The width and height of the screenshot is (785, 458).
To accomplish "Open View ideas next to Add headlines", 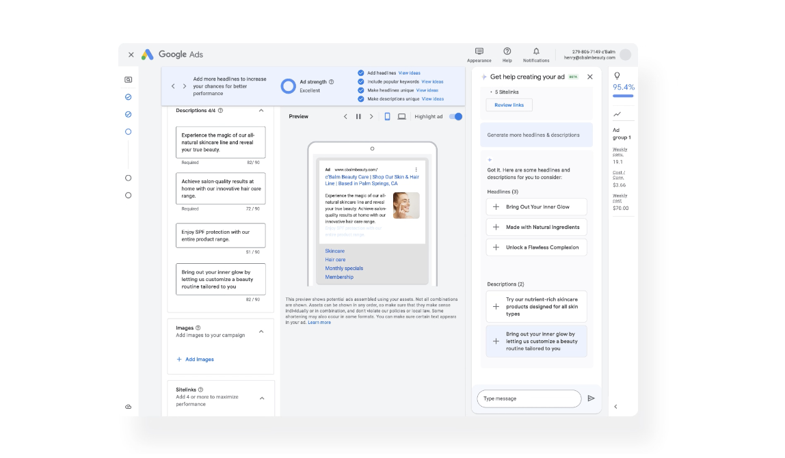I will (x=410, y=73).
